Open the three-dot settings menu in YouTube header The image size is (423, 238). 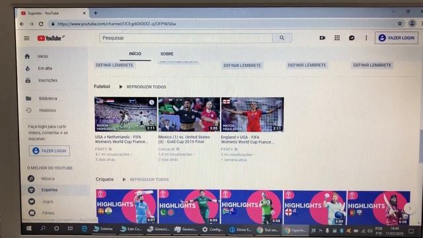(x=366, y=38)
